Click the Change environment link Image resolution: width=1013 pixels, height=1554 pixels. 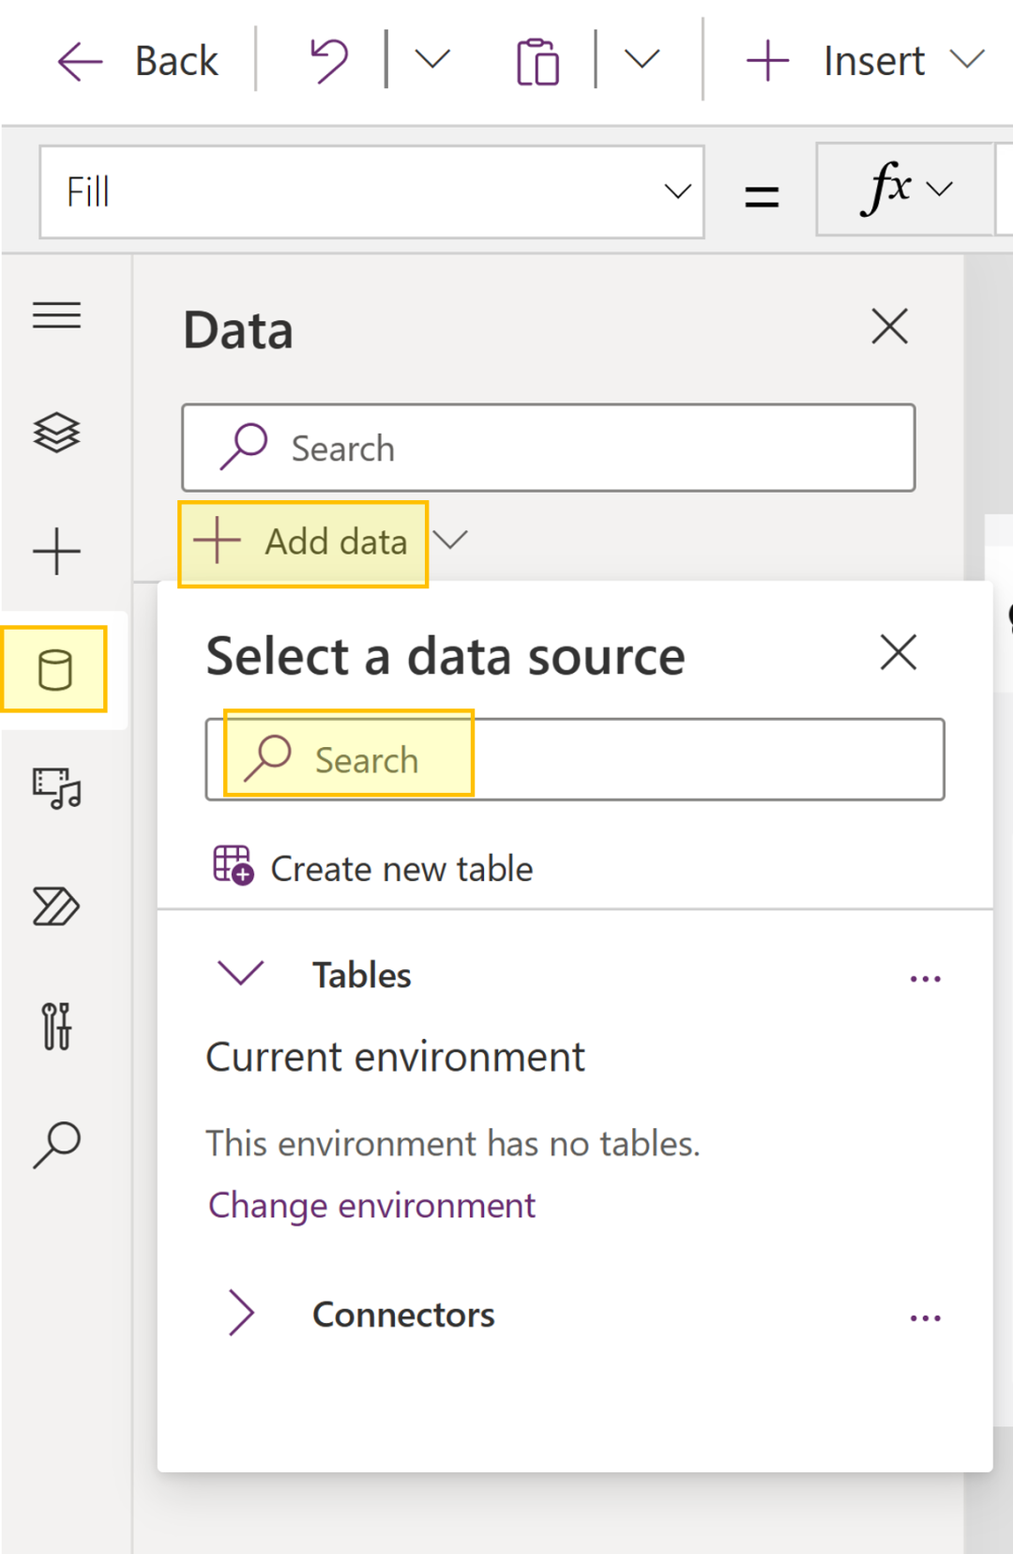click(x=371, y=1205)
